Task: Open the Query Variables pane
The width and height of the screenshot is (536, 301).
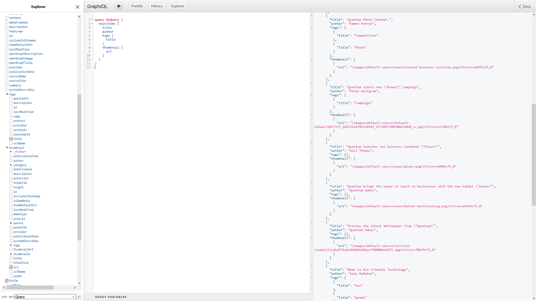Action: (111, 297)
